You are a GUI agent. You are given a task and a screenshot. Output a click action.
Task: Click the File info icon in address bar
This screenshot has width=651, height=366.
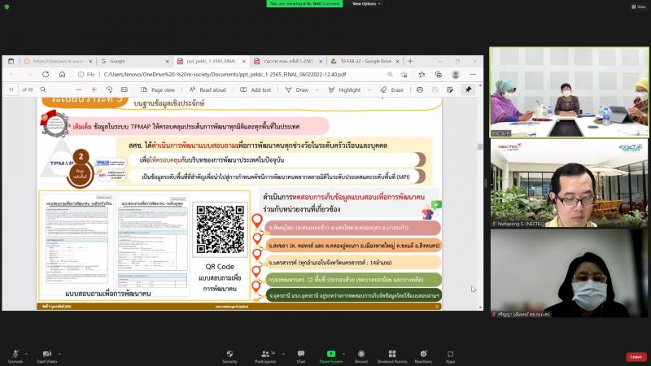pyautogui.click(x=86, y=75)
